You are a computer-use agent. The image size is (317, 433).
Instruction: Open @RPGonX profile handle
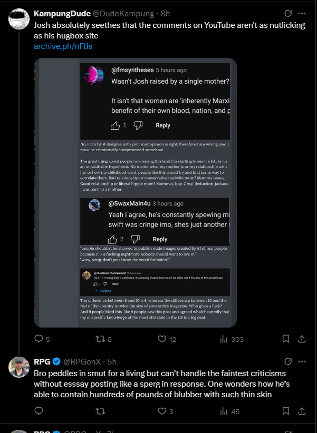tap(84, 361)
